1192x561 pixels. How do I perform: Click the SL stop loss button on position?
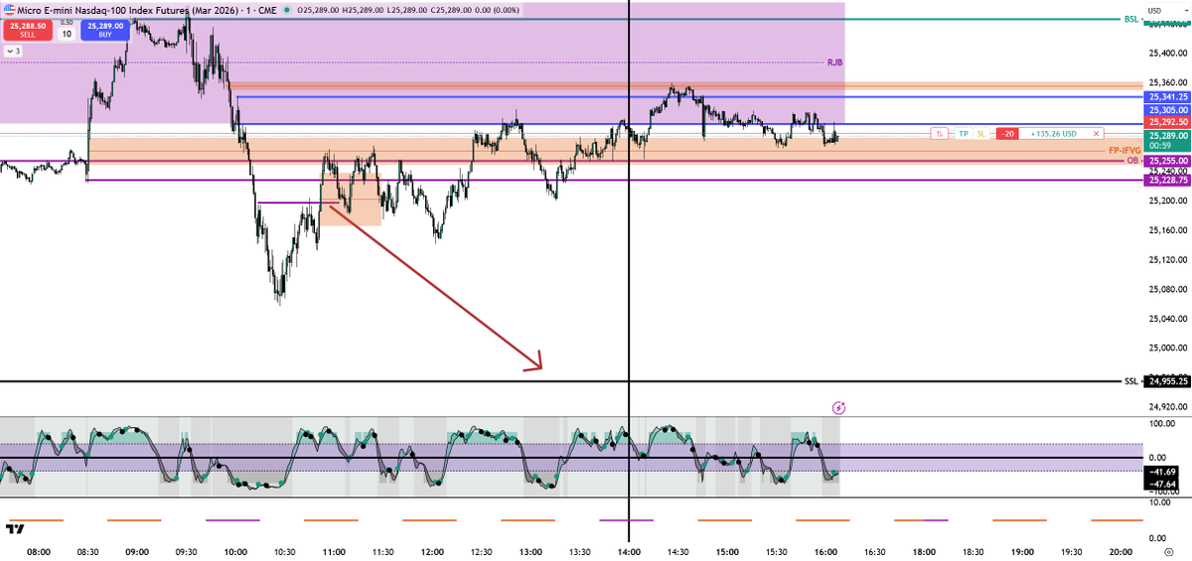[980, 133]
